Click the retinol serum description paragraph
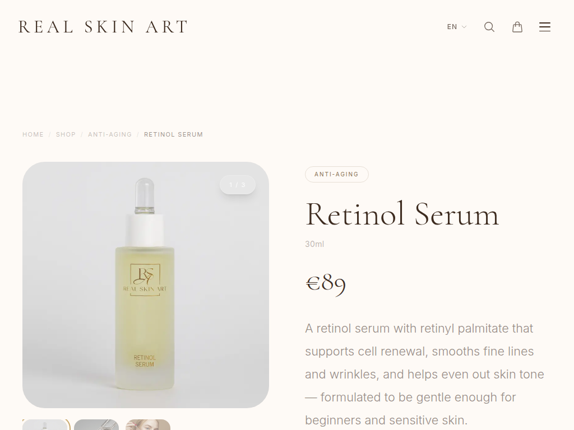This screenshot has width=574, height=430. coord(425,374)
